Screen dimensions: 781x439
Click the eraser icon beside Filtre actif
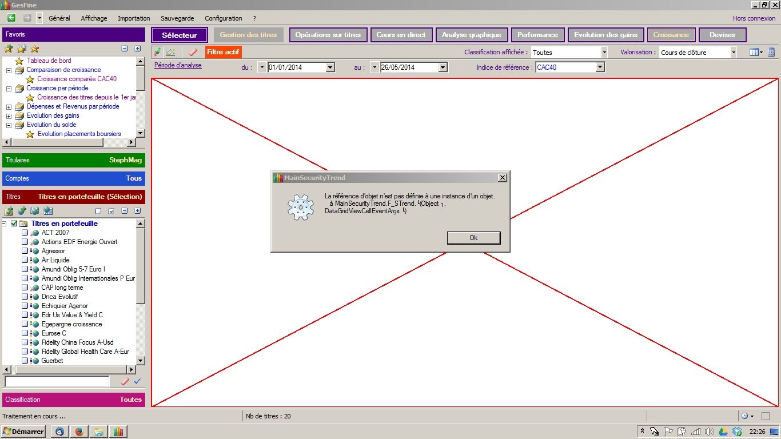tap(193, 52)
